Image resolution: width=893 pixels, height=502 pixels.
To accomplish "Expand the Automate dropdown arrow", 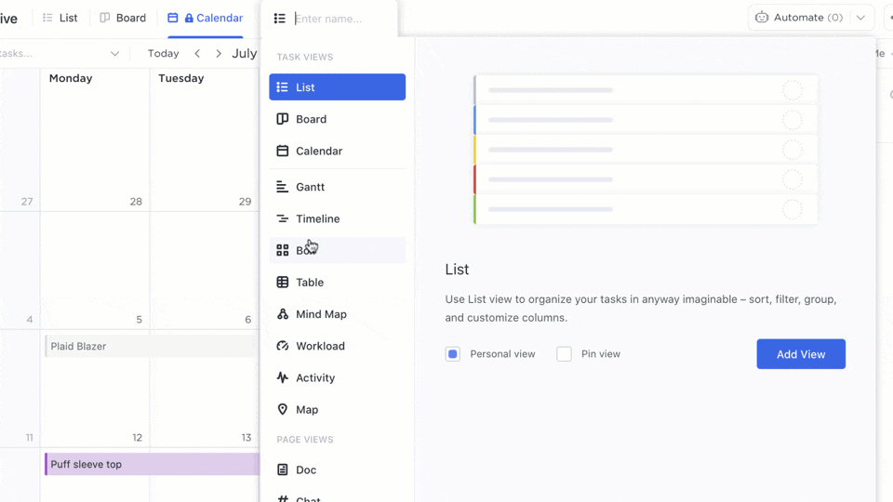I will 861,18.
